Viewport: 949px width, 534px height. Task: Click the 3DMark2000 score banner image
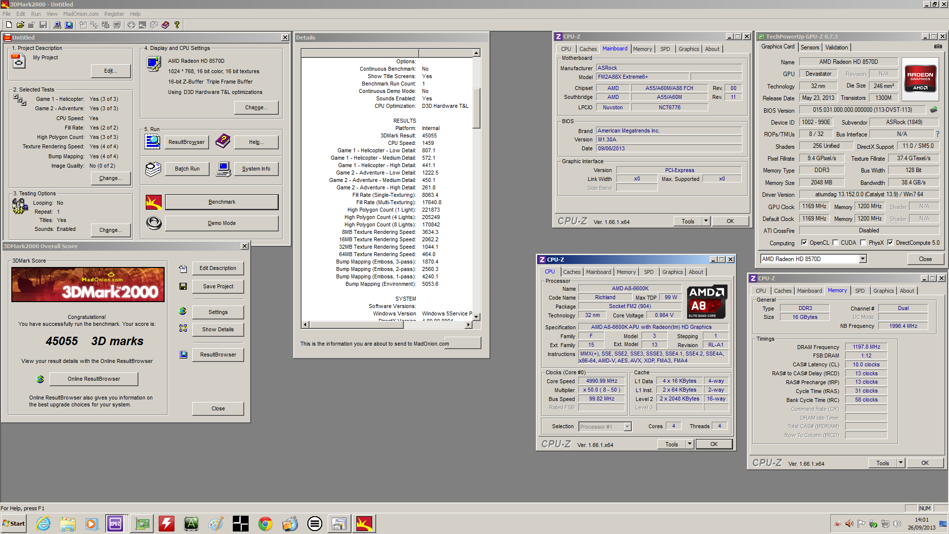pos(88,285)
